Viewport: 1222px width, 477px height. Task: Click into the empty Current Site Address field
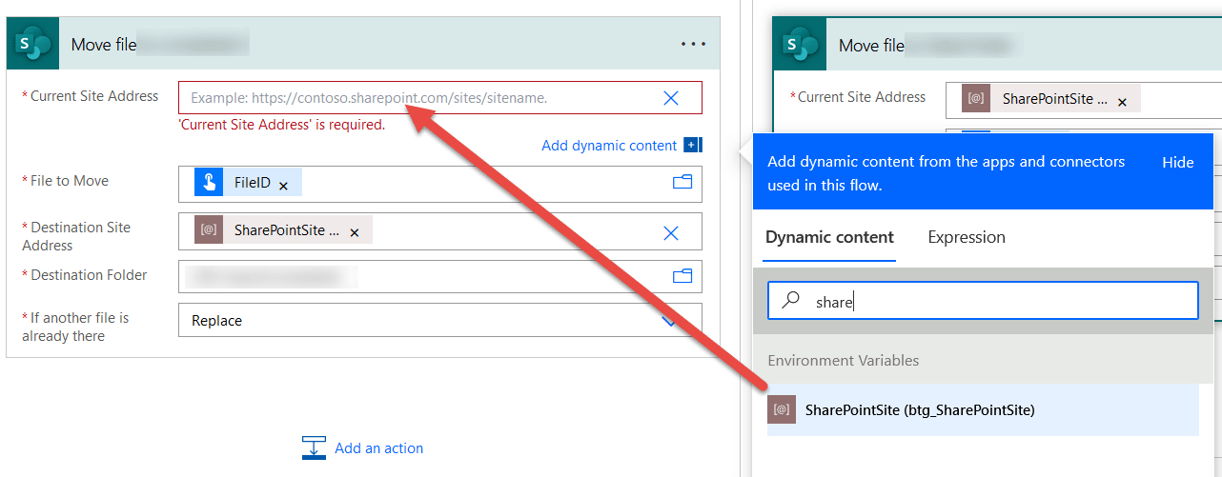[419, 98]
